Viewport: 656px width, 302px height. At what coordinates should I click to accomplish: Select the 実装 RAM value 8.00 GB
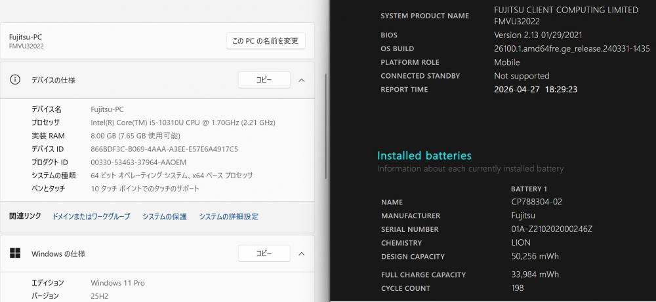click(x=136, y=136)
